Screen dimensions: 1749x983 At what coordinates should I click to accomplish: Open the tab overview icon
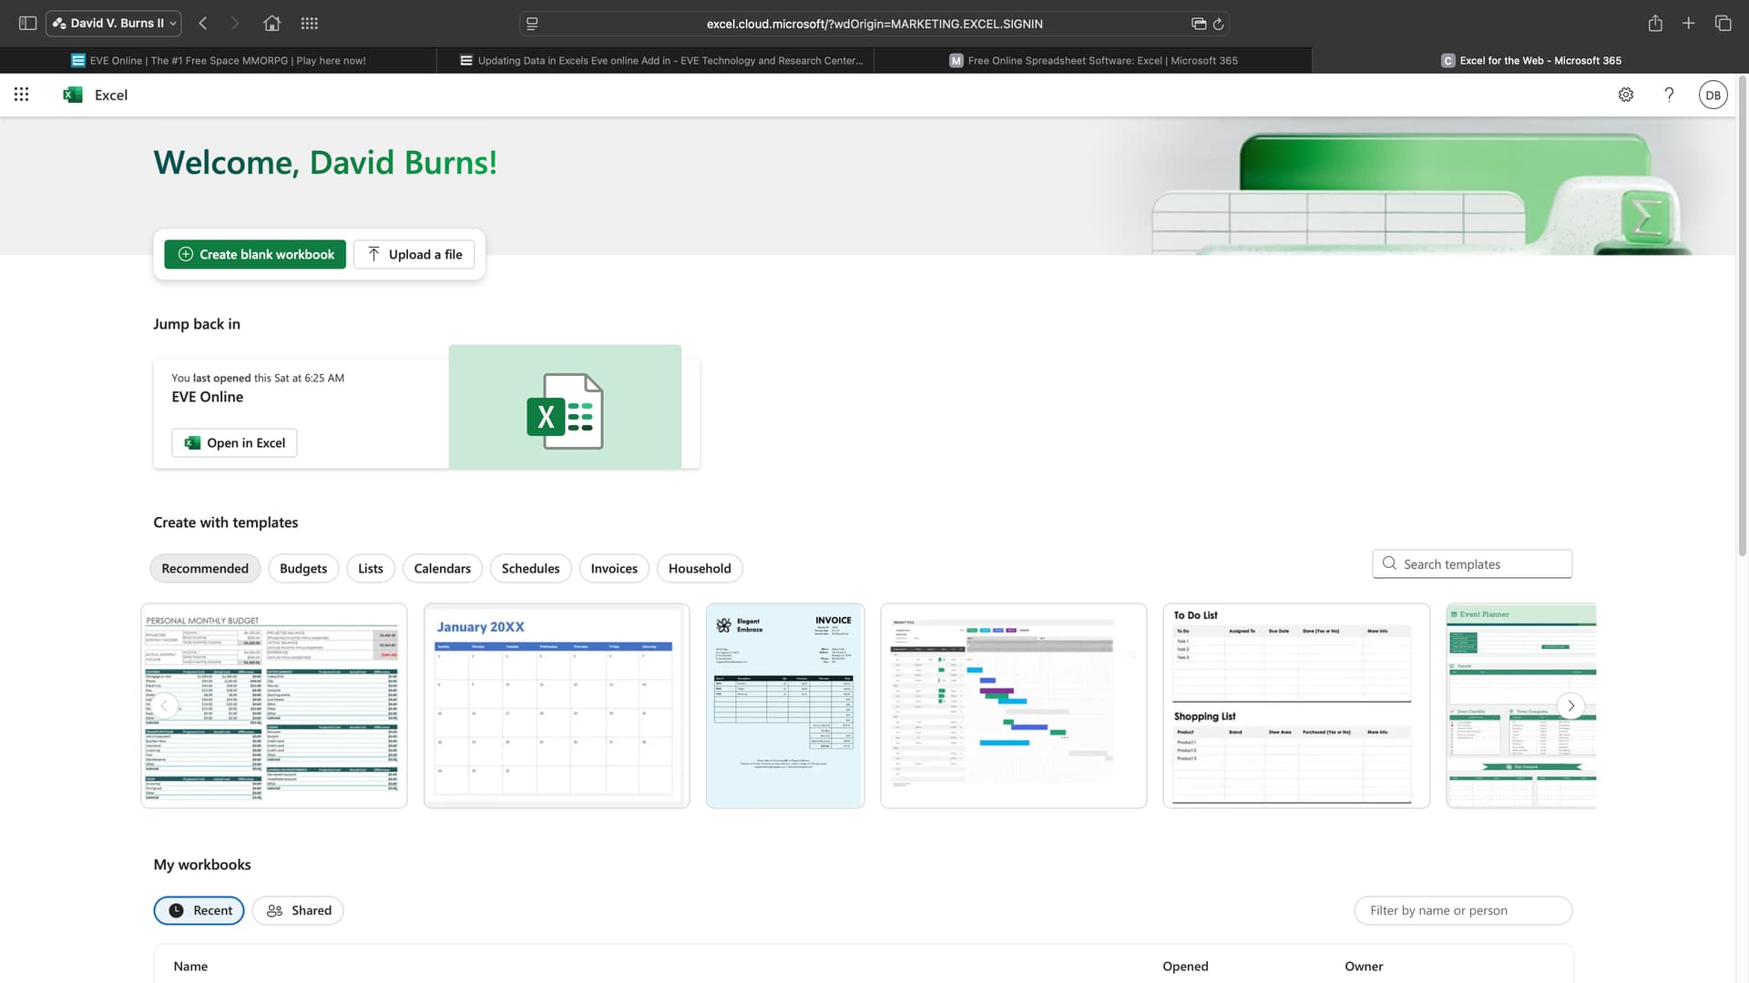1723,24
